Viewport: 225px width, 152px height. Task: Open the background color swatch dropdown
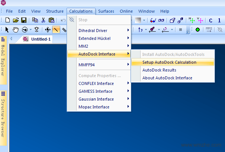(x=144, y=20)
